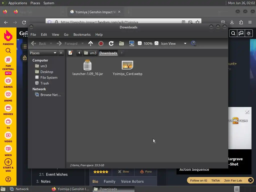Open the Computer toolbar icon
Viewport: 256px width, 192px height.
(x=131, y=43)
